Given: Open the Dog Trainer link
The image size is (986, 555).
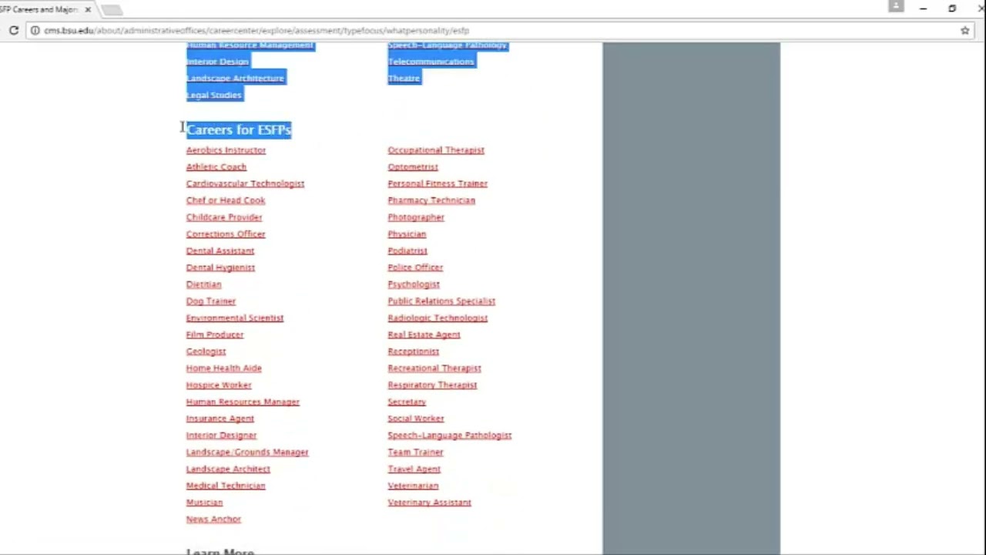Looking at the screenshot, I should coord(210,301).
